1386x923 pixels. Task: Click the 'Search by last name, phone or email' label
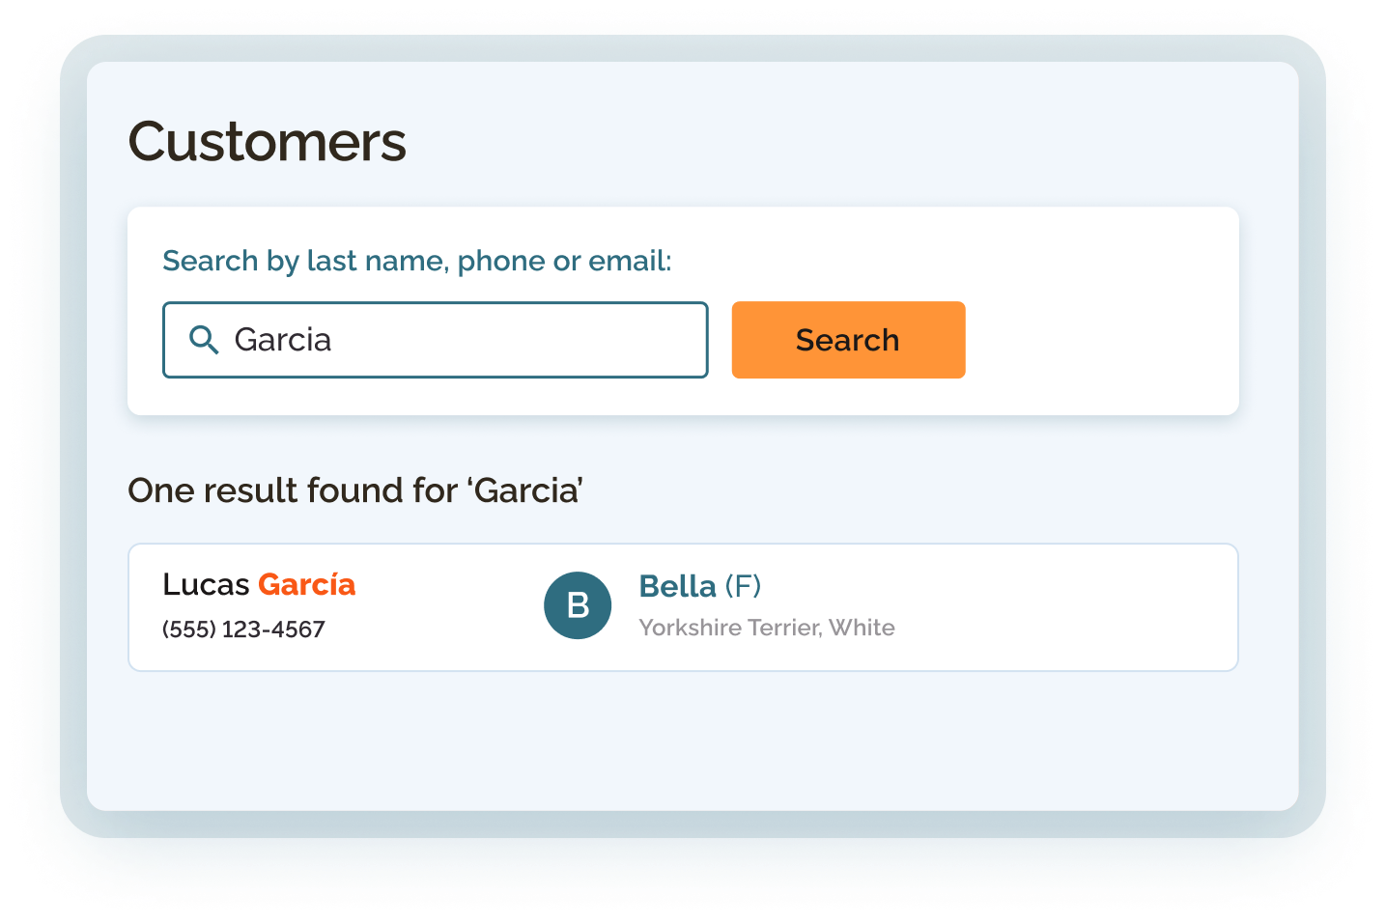[417, 261]
